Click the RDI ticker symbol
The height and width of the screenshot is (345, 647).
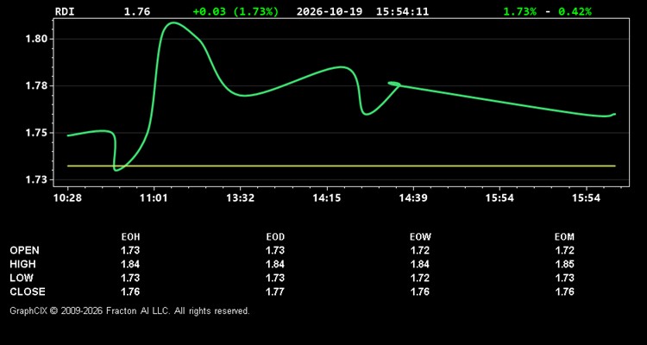pos(65,11)
